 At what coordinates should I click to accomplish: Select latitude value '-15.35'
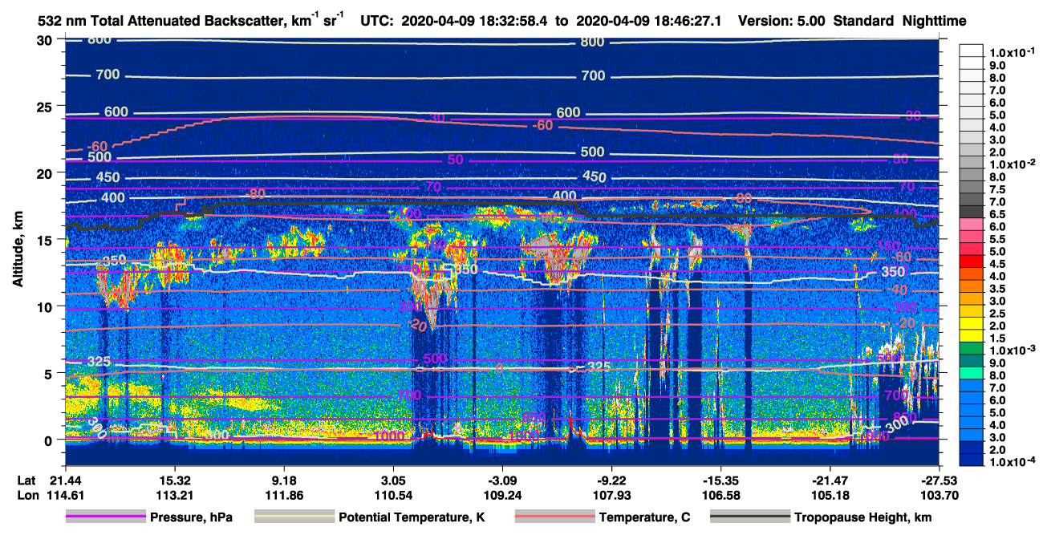coord(720,480)
